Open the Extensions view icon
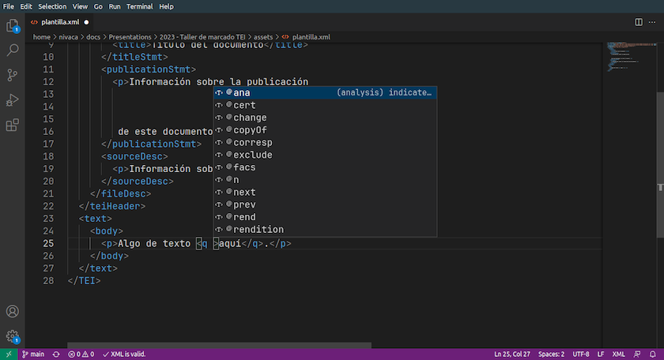664x360 pixels. [13, 125]
